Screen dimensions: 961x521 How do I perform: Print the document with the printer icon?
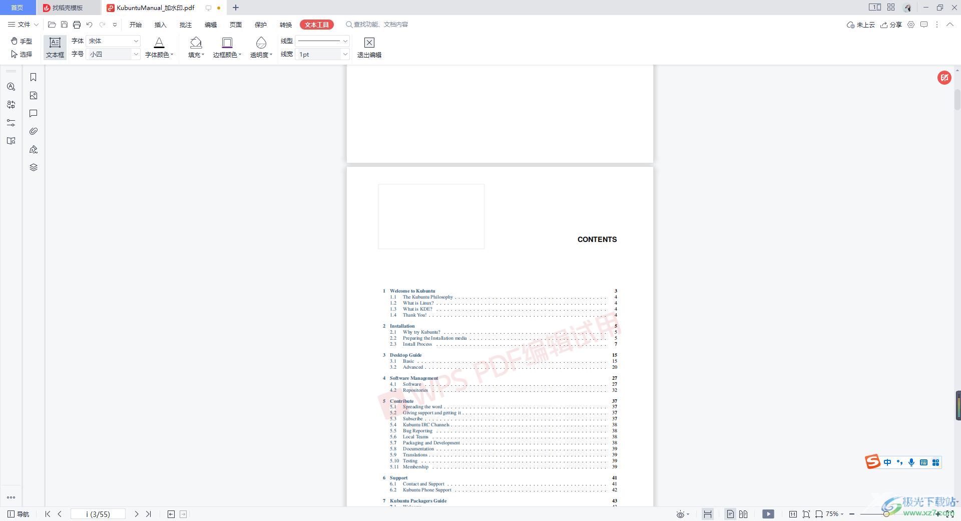tap(77, 25)
